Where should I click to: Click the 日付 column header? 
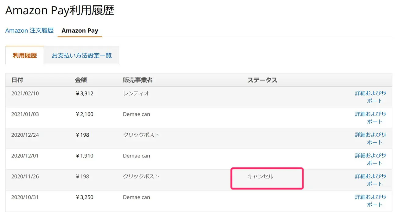click(17, 80)
